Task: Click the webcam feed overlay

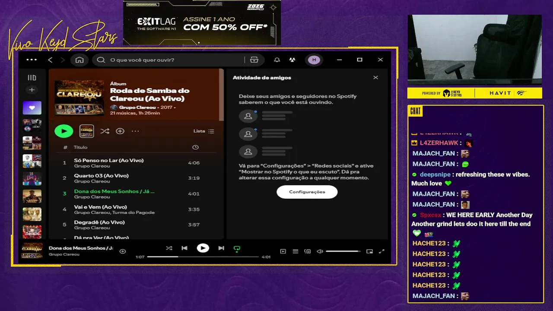Action: tap(475, 50)
